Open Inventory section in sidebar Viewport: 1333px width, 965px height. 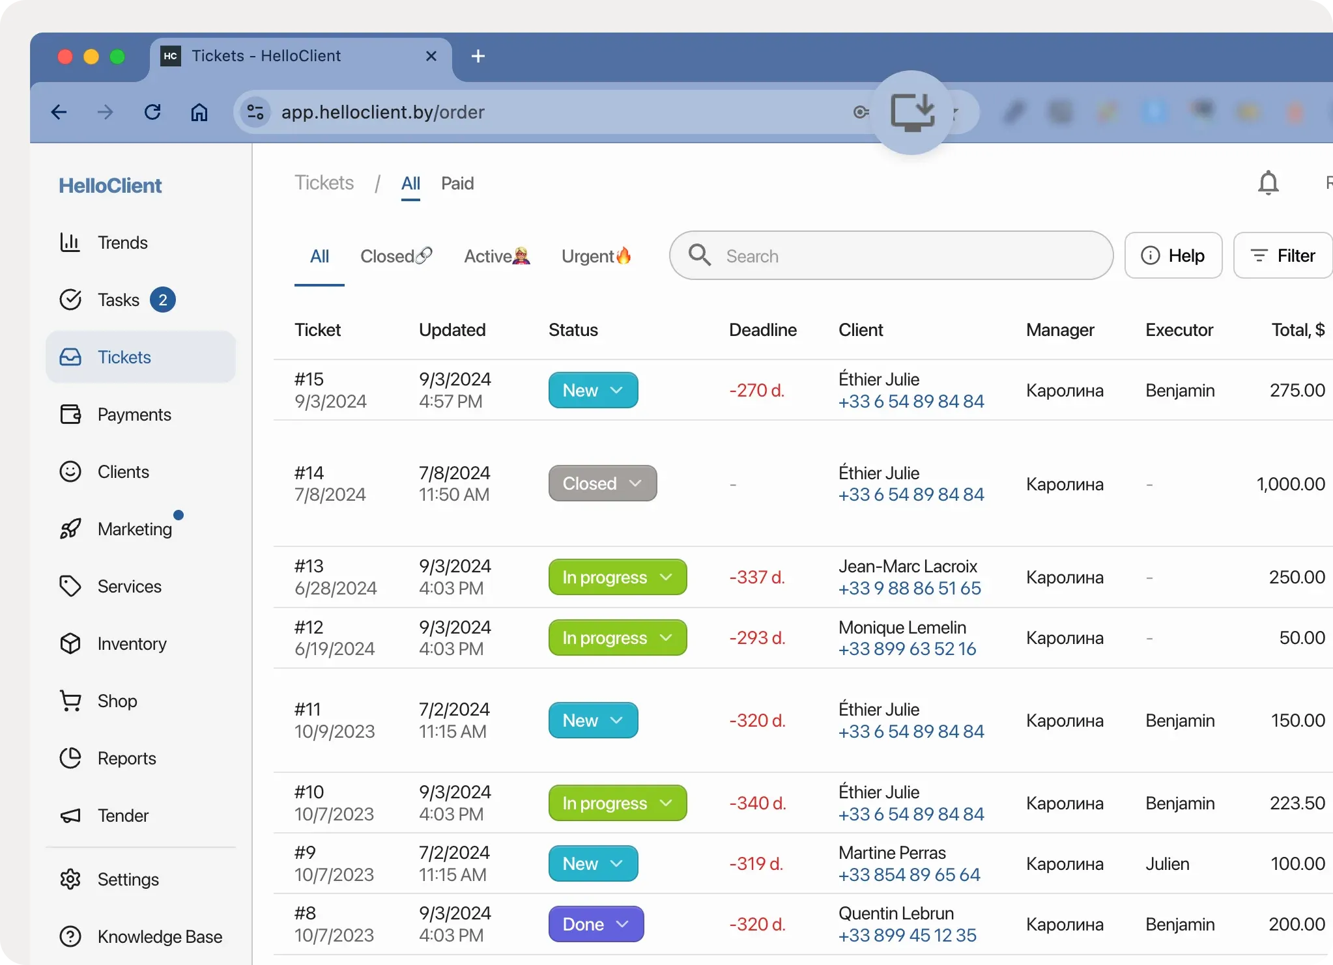coord(132,644)
